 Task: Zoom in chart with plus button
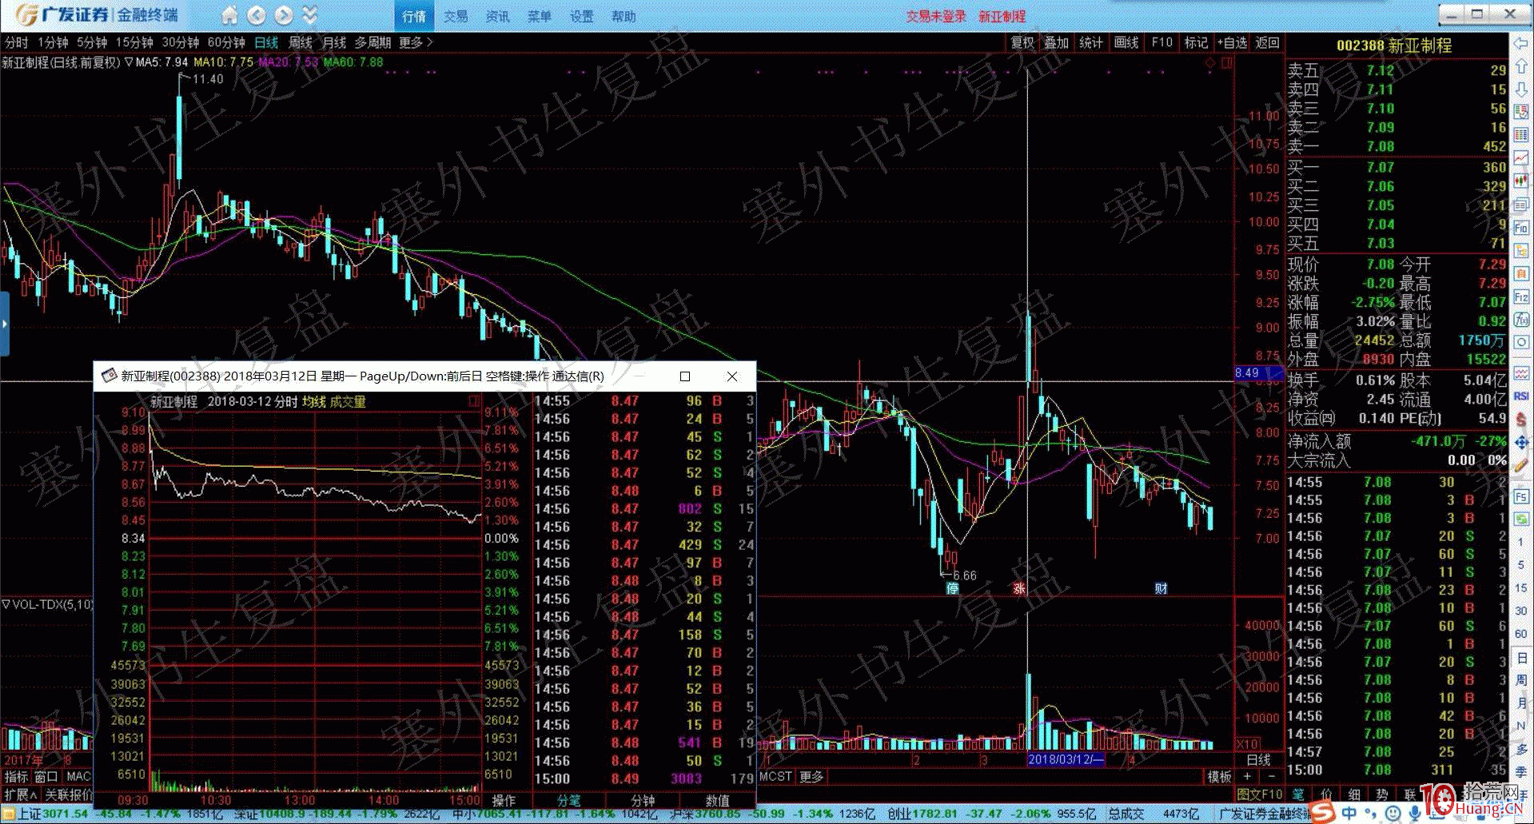click(1247, 776)
